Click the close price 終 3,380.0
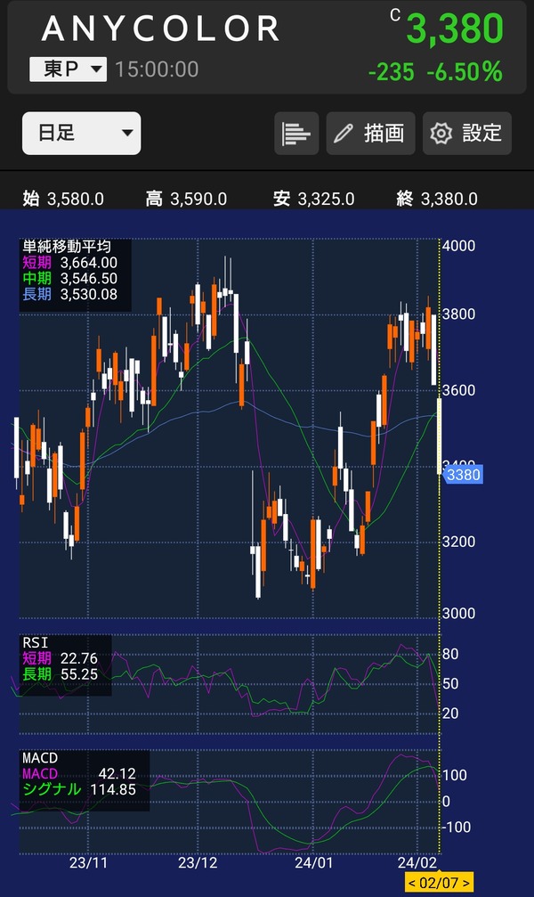 [437, 199]
